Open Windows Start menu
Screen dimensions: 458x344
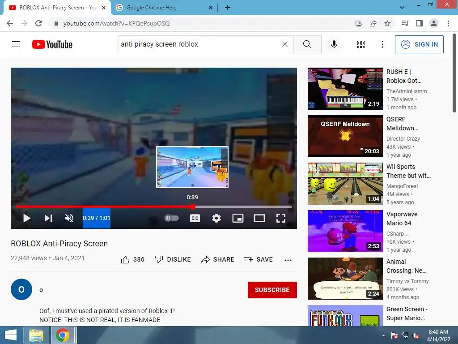click(11, 335)
